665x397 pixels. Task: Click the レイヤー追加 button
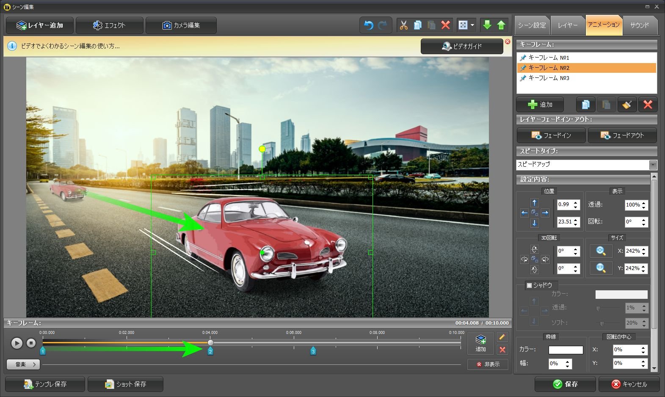click(40, 25)
